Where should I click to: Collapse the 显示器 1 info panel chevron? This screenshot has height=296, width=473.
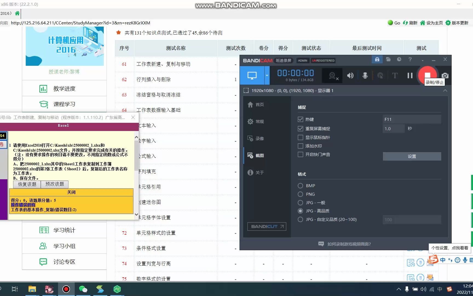pos(445,90)
